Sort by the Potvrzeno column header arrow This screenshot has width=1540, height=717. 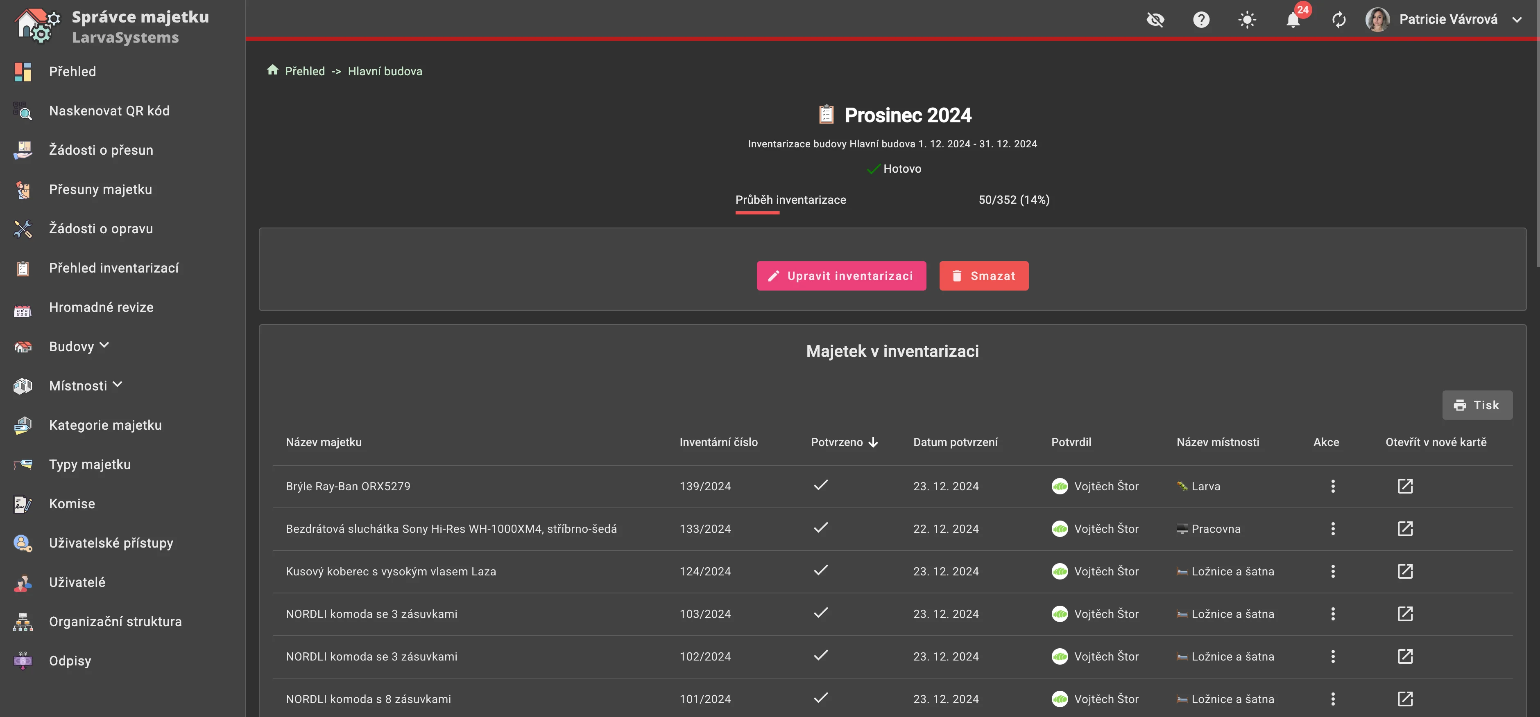873,442
